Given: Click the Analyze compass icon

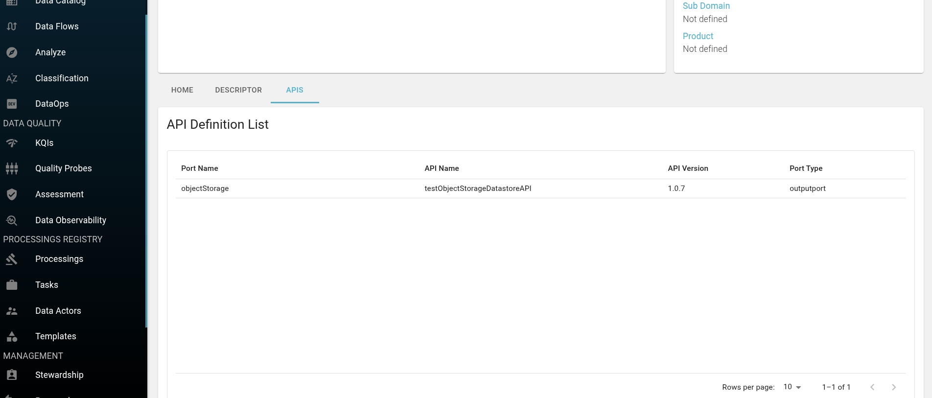Looking at the screenshot, I should pos(12,52).
